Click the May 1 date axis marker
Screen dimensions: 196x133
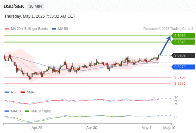(147, 128)
